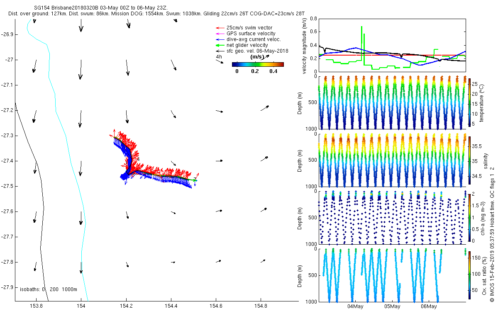Select the 06May tick label on time axis
498x311 pixels.
click(x=428, y=306)
